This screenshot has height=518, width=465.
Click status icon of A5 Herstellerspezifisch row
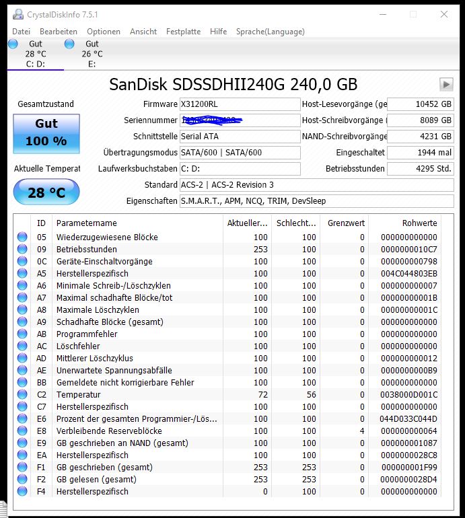point(22,273)
